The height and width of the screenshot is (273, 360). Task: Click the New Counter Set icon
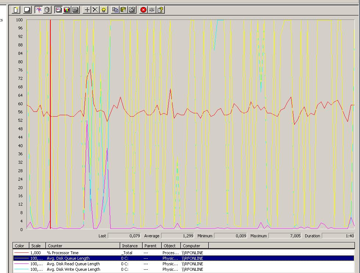[16, 10]
